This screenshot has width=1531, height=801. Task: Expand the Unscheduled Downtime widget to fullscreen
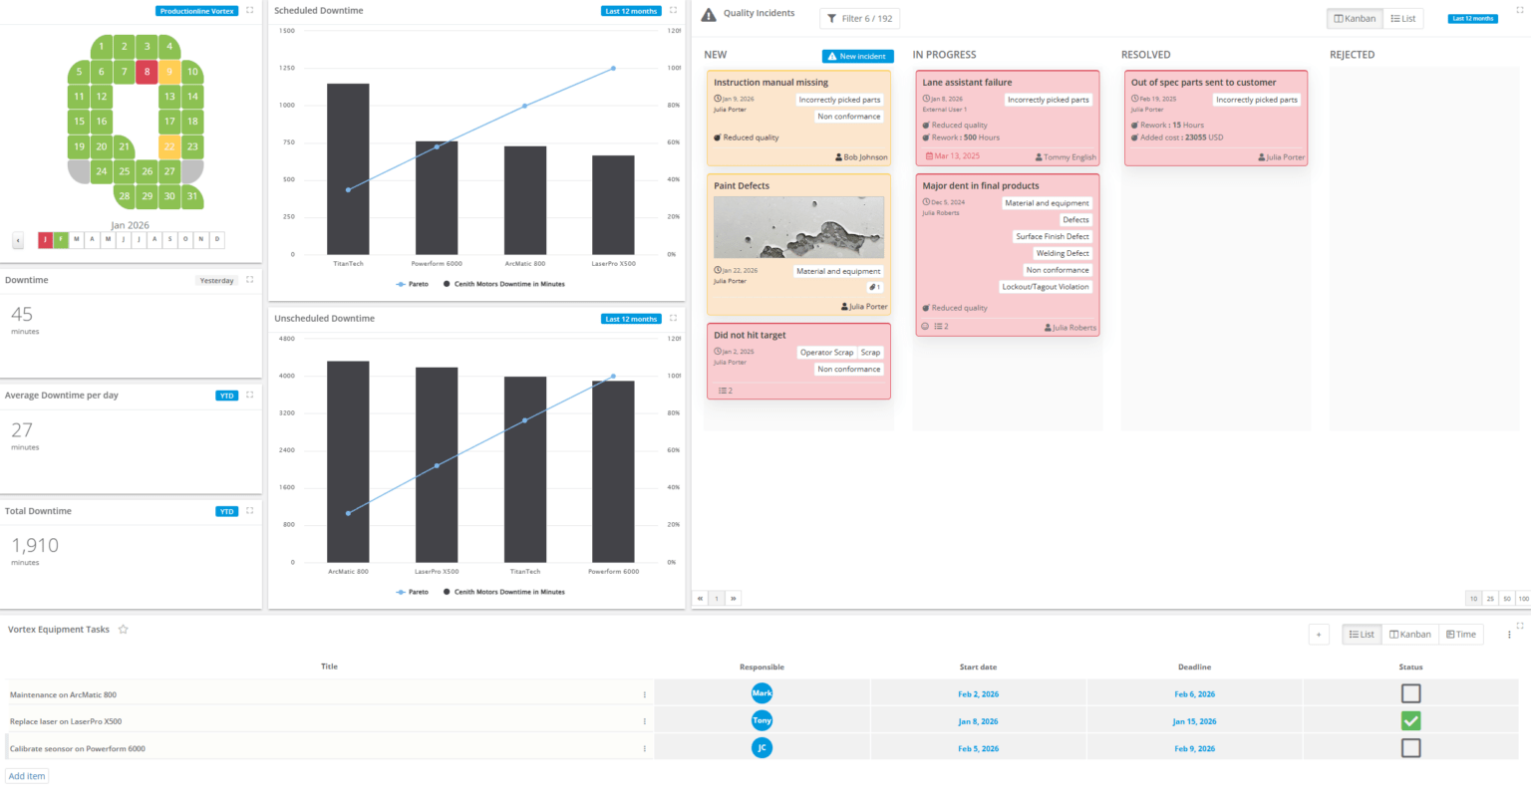click(673, 319)
